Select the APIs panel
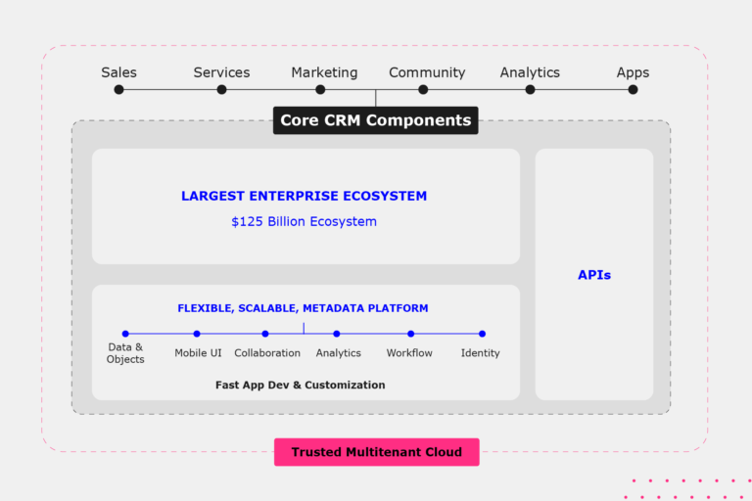 pyautogui.click(x=593, y=275)
